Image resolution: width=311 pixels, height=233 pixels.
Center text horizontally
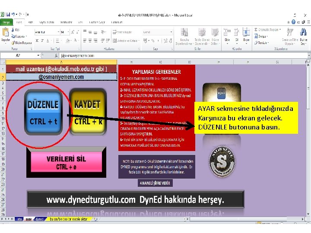90,41
